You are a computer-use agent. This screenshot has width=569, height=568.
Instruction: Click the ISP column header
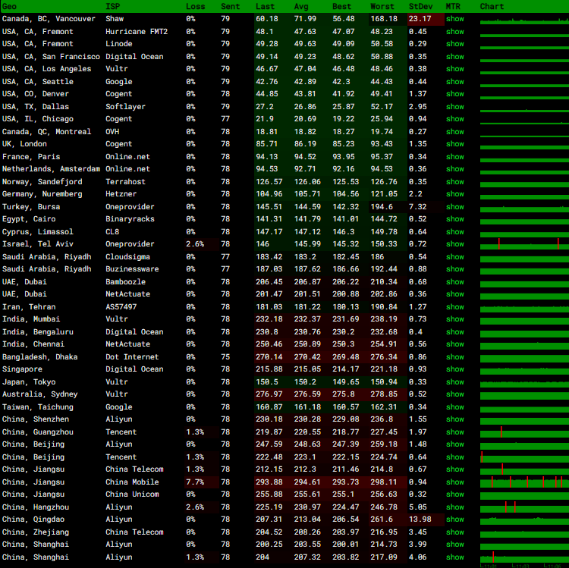[x=113, y=6]
